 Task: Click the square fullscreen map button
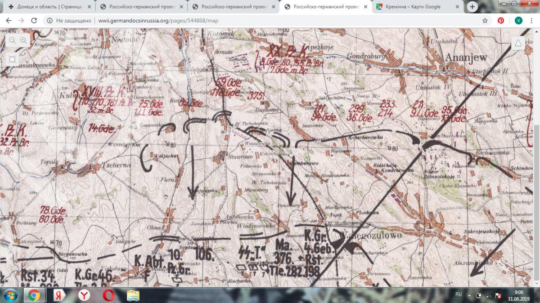(12, 59)
